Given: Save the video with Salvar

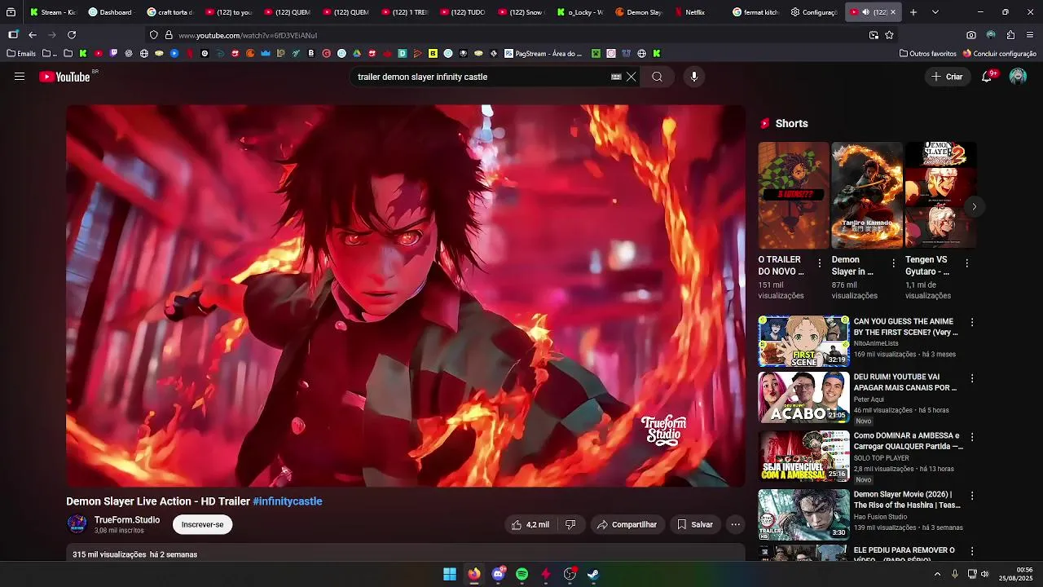Looking at the screenshot, I should (695, 525).
